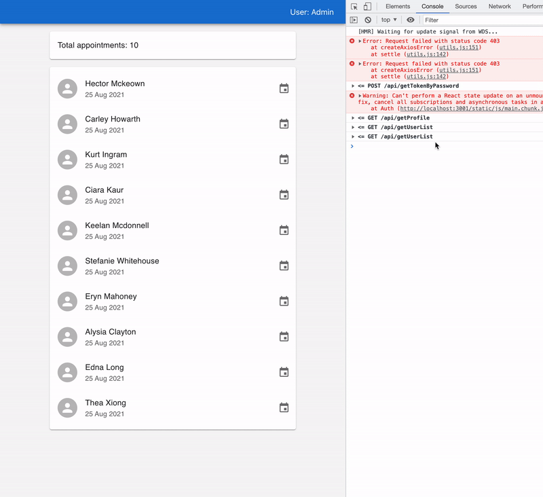Open calendar icon for Thea Xiong
The width and height of the screenshot is (543, 497).
pyautogui.click(x=284, y=407)
